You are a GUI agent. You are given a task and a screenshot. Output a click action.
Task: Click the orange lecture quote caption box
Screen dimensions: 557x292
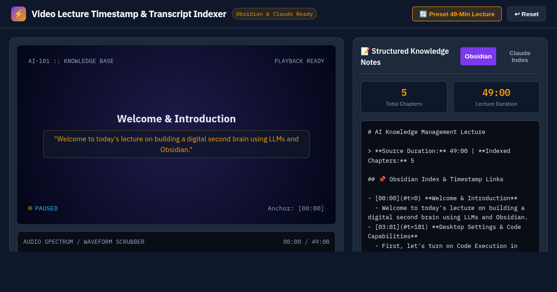click(176, 144)
